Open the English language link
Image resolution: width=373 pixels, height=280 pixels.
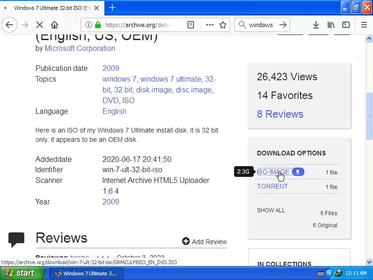pos(114,111)
